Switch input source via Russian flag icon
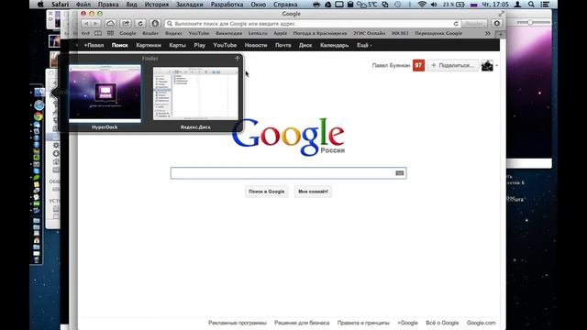 click(x=473, y=5)
